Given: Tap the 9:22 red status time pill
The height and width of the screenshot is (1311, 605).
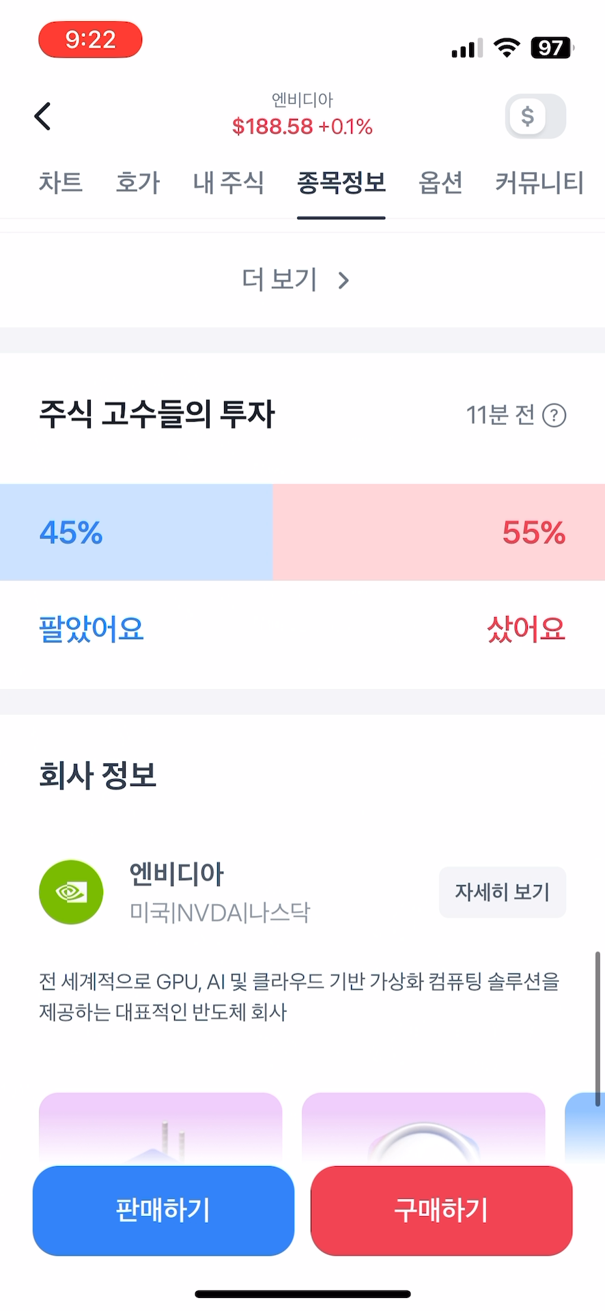Looking at the screenshot, I should [x=90, y=40].
